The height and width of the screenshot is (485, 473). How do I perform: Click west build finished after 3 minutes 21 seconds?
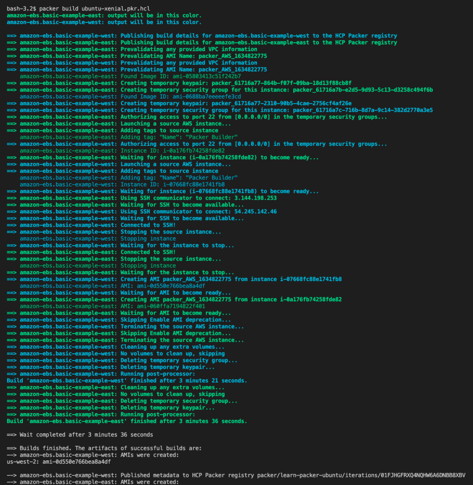coord(127,381)
